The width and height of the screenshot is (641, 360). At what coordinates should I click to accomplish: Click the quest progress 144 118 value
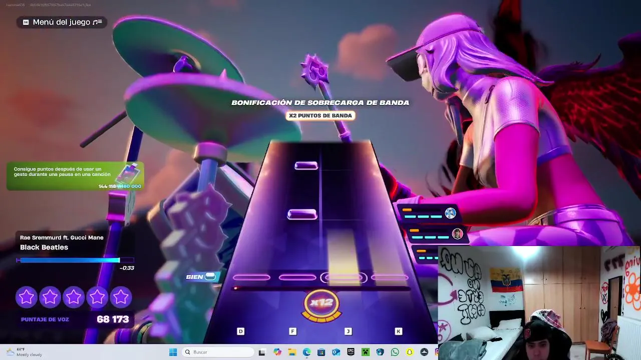point(107,186)
